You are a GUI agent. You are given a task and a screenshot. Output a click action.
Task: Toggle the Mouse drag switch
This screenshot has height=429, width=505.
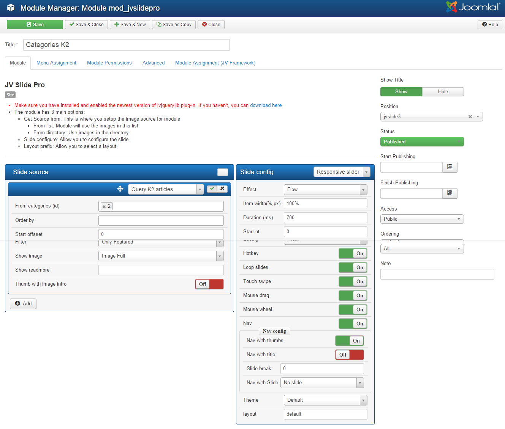tap(353, 295)
